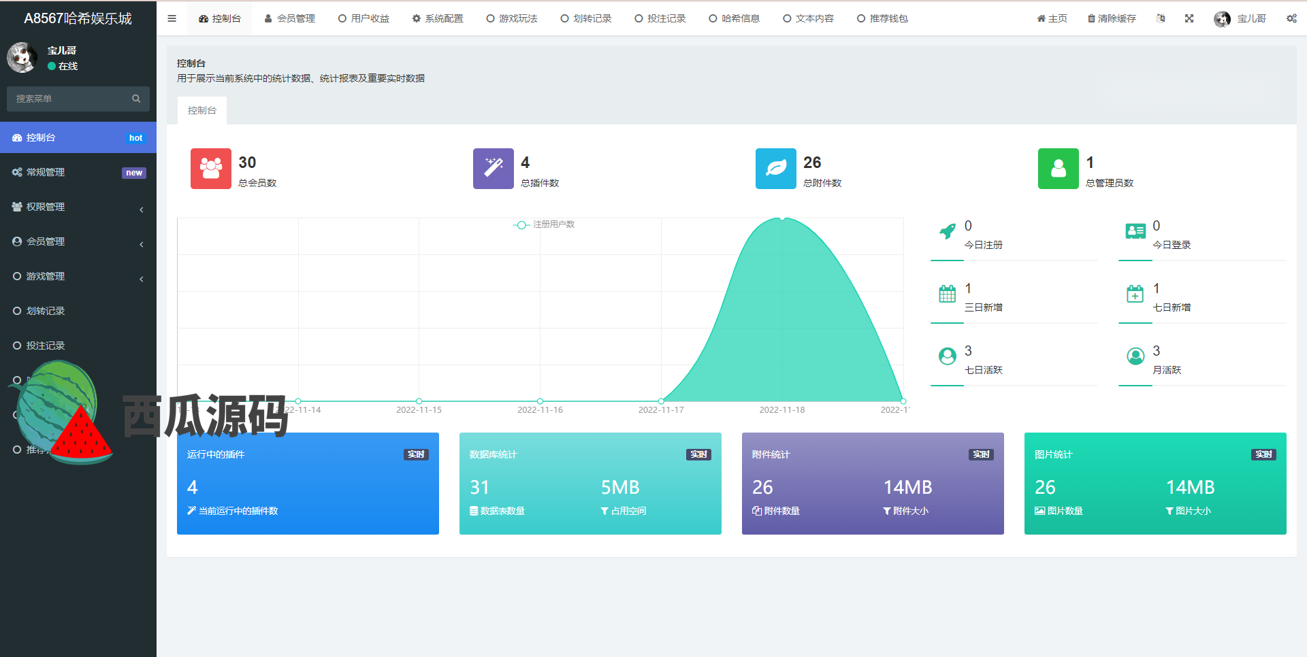Click the new badge on 常规管理
Viewport: 1307px width, 657px height.
click(x=134, y=173)
